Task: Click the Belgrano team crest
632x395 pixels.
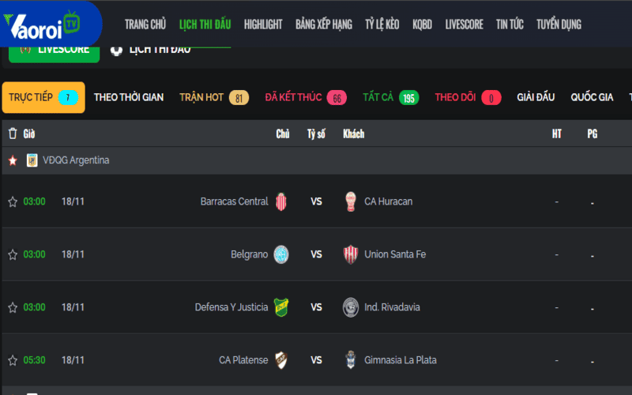Action: (280, 254)
